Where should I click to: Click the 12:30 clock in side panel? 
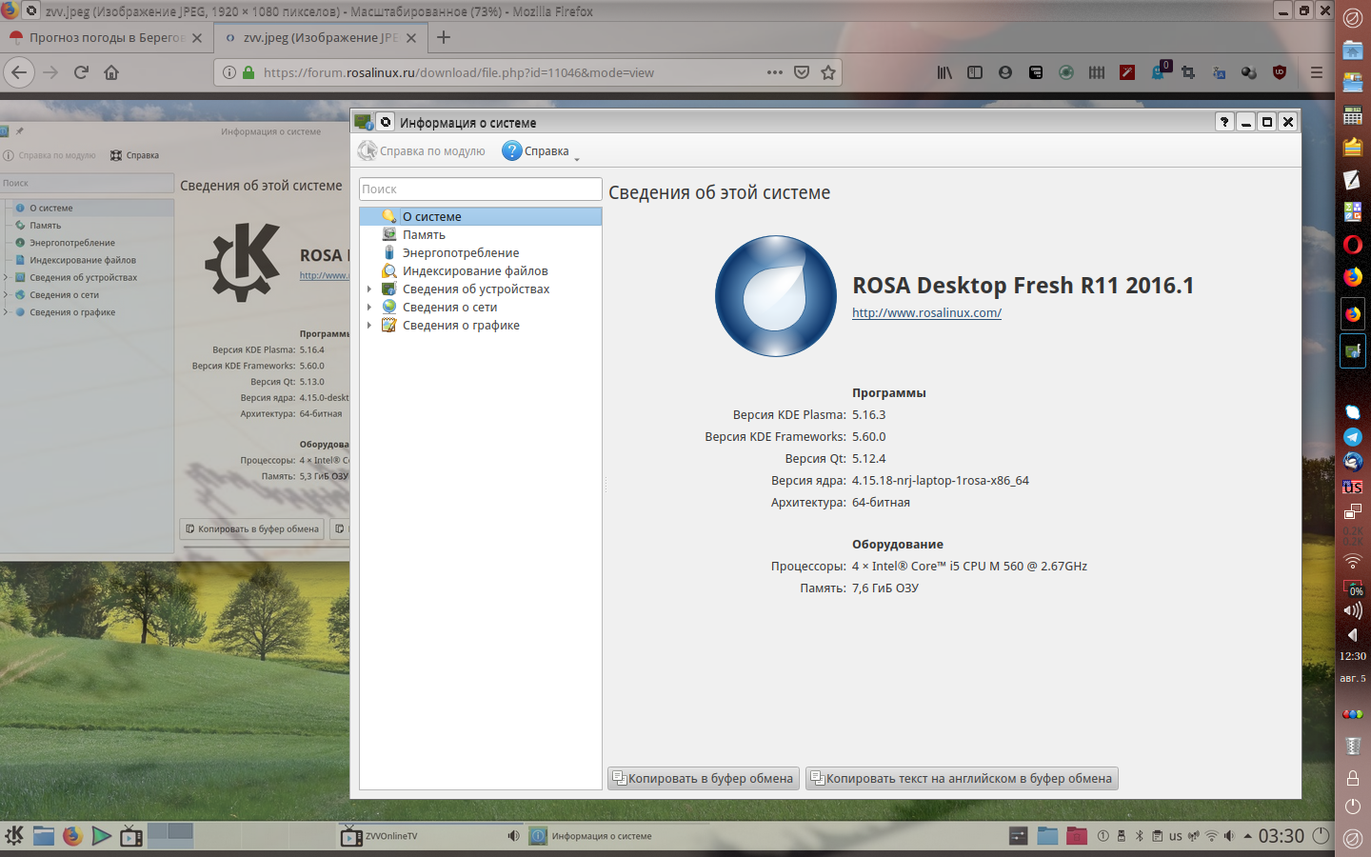pyautogui.click(x=1353, y=656)
